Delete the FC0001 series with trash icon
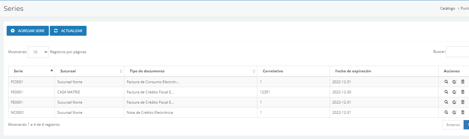This screenshot has width=469, height=139. [x=463, y=82]
